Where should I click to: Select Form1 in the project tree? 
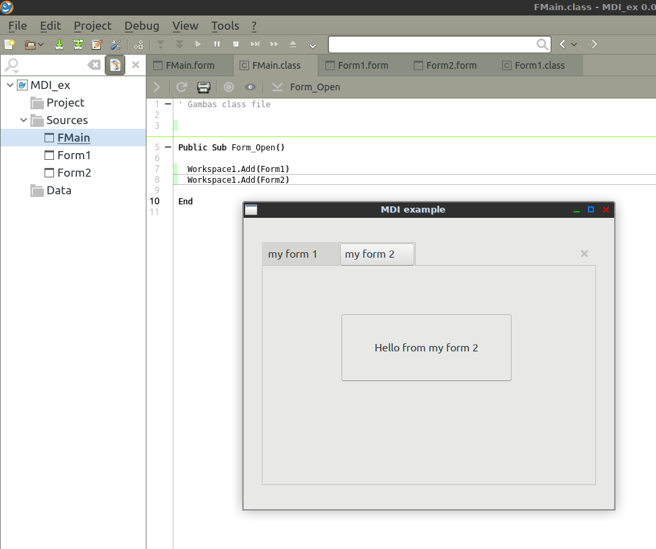point(74,155)
